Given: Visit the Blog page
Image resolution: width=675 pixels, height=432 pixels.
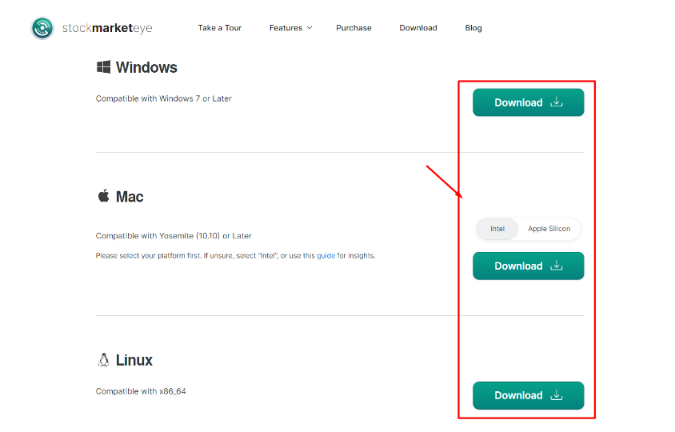Looking at the screenshot, I should 473,28.
